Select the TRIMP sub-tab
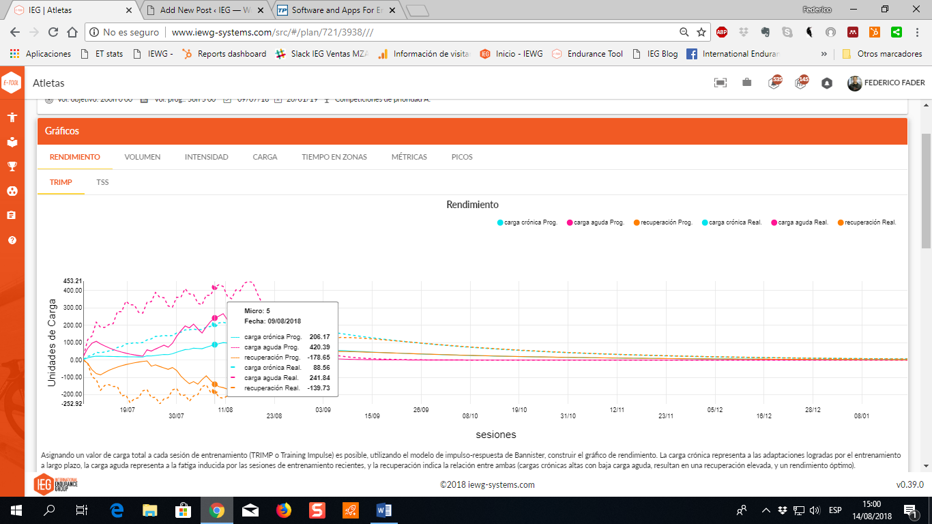Image resolution: width=932 pixels, height=524 pixels. [61, 182]
